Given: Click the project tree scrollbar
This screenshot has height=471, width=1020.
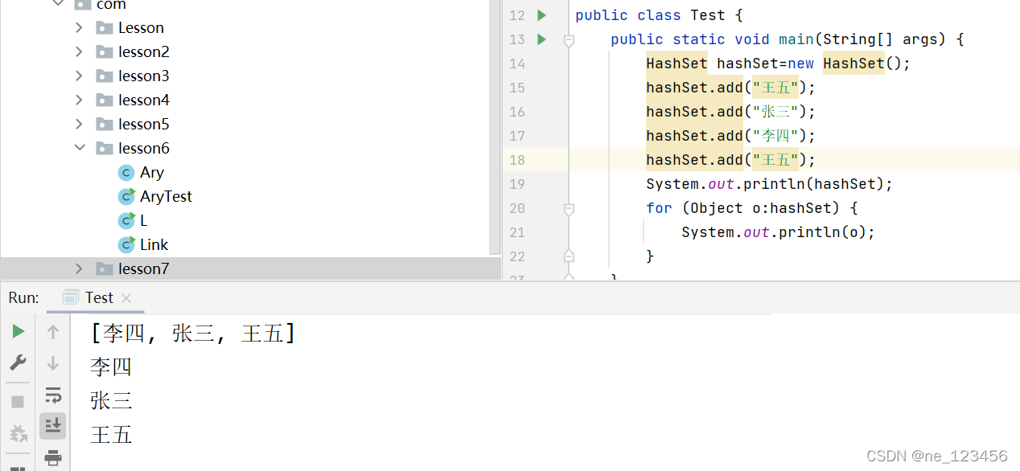Looking at the screenshot, I should [493, 121].
